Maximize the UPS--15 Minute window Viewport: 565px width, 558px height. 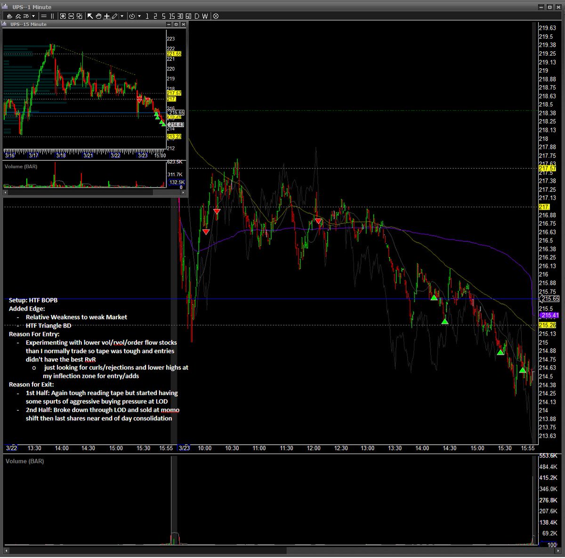[x=176, y=24]
